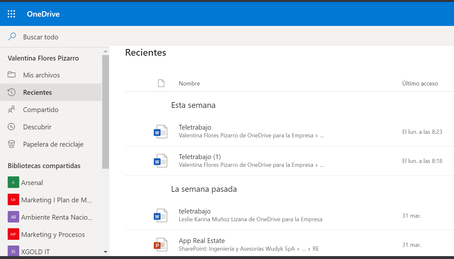
Task: Click the Compartido people icon
Action: tap(12, 109)
